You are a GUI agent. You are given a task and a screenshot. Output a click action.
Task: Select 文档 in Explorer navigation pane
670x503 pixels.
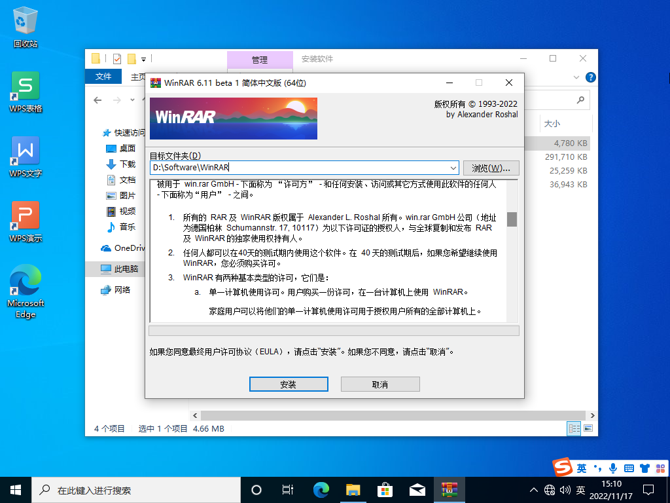pos(121,180)
